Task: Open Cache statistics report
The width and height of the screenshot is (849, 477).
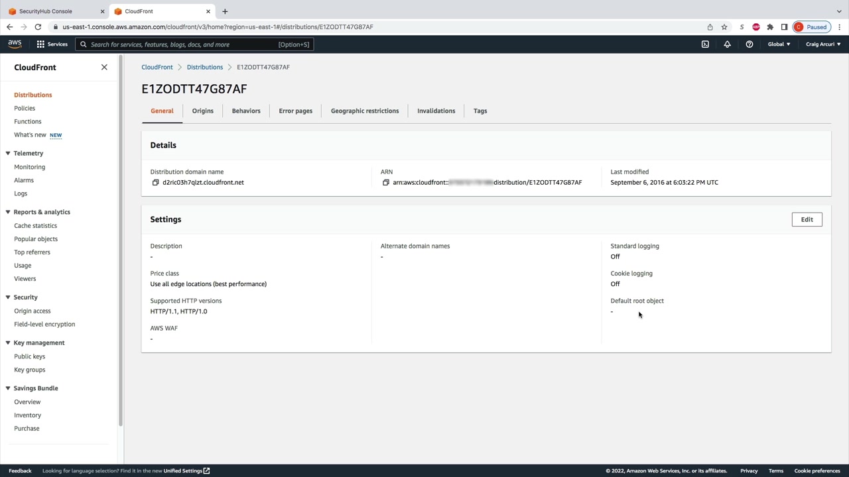Action: (x=36, y=226)
